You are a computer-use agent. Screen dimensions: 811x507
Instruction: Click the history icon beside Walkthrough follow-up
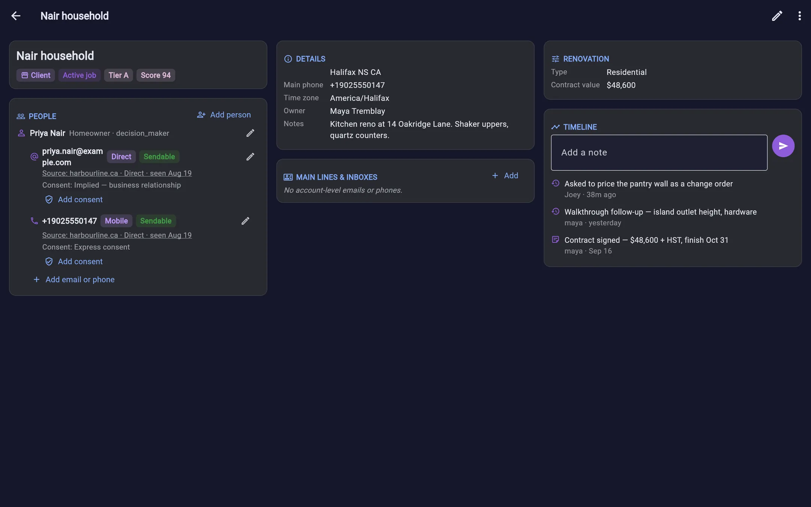(x=555, y=211)
